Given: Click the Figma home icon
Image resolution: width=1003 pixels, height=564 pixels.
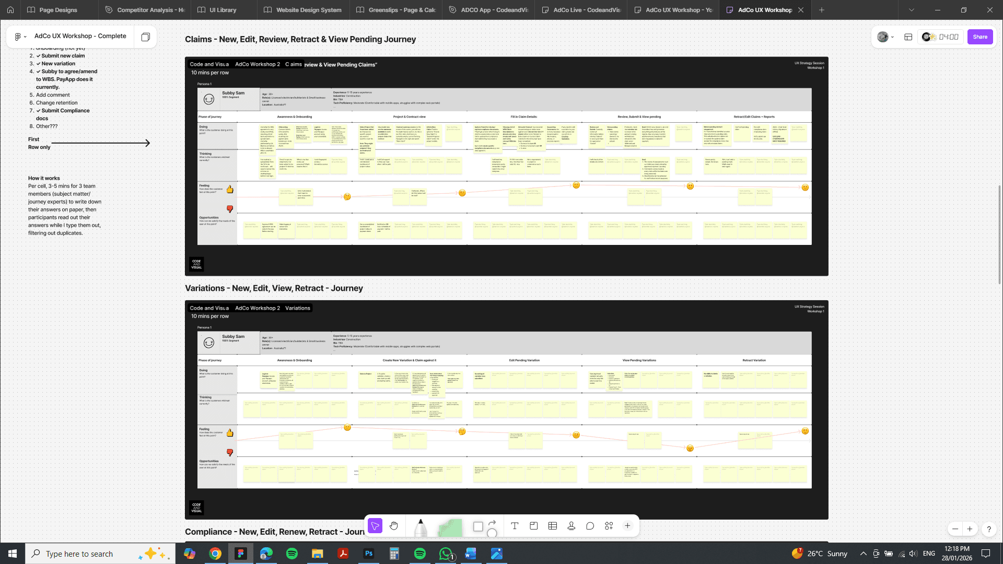Looking at the screenshot, I should tap(10, 10).
